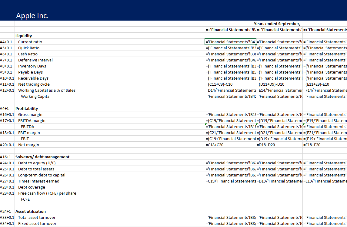Screen dimensions: 347x227
Task: Click the active Current ratio formula cell
Action: (x=230, y=42)
